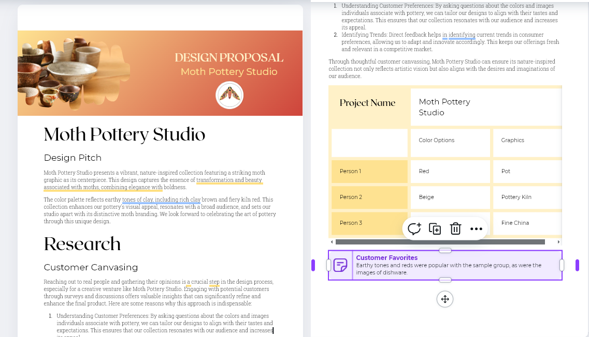This screenshot has width=589, height=337.
Task: Click the right resize handle of callout
Action: click(562, 265)
